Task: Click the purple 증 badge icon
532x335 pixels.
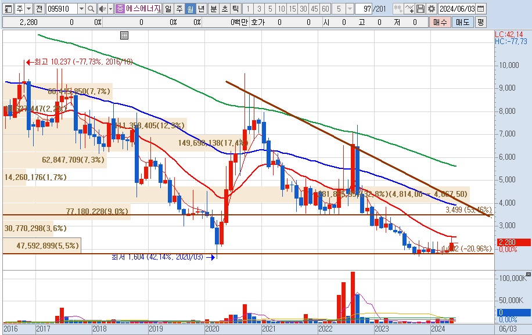Action: pyautogui.click(x=120, y=9)
